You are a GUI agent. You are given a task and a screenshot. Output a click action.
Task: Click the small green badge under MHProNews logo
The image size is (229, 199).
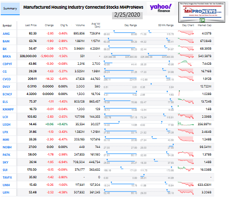[213, 20]
